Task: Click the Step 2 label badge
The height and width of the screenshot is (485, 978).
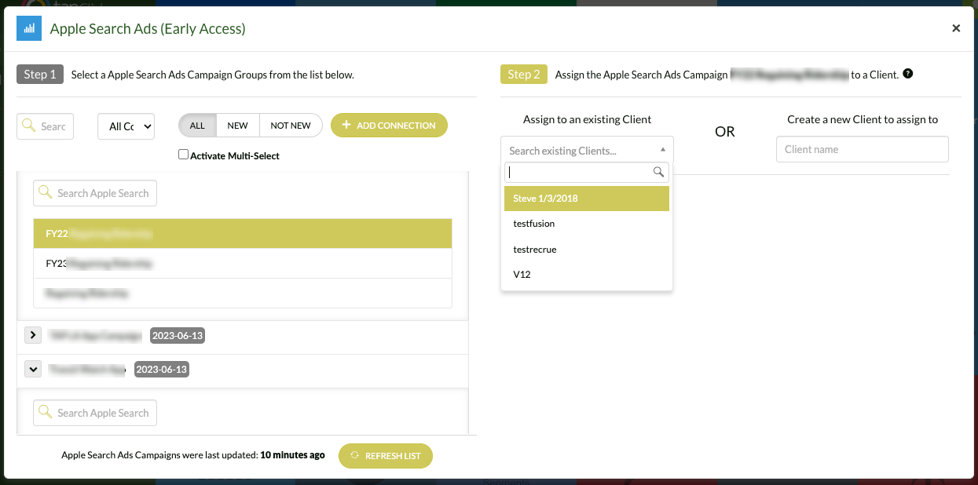Action: 524,75
